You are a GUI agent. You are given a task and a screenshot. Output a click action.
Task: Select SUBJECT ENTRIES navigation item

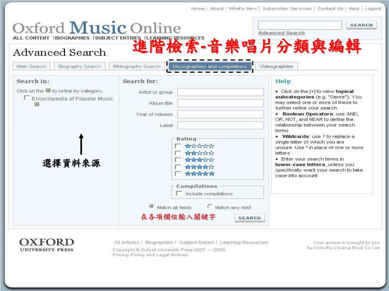tap(118, 38)
